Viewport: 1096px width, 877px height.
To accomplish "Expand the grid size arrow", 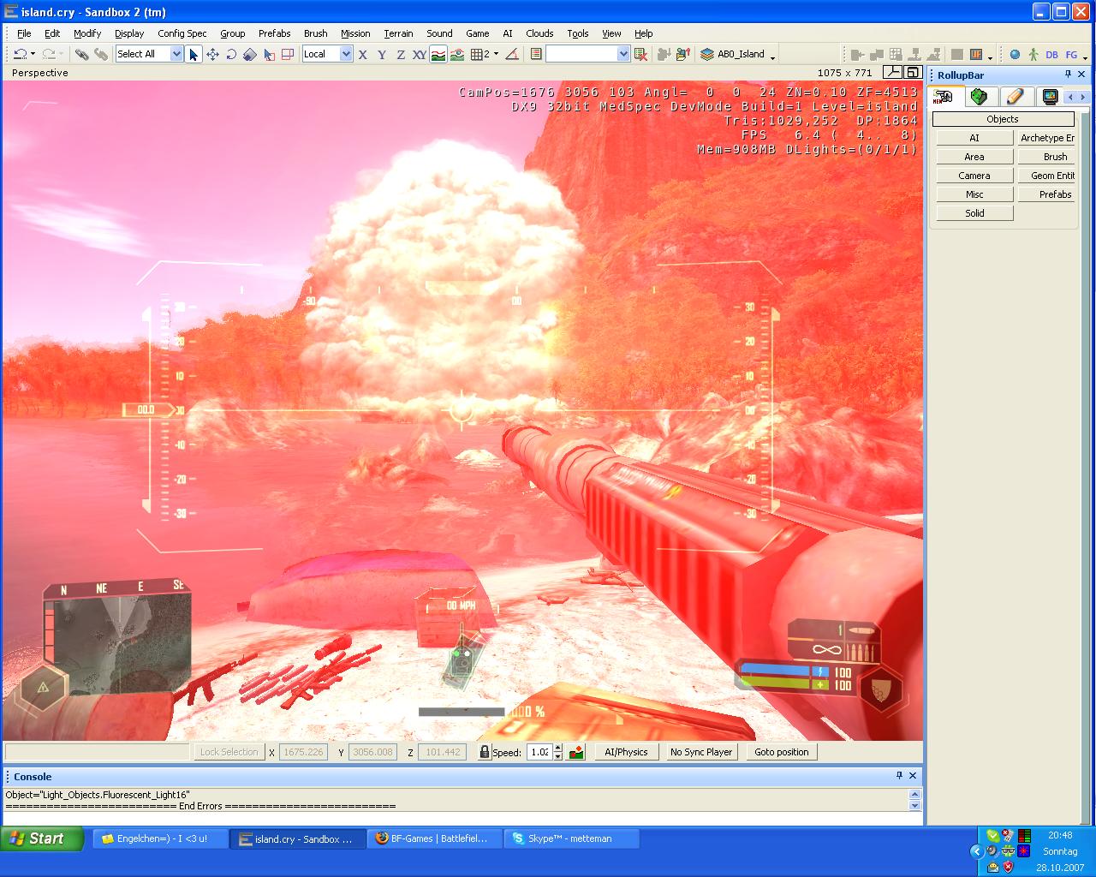I will click(496, 54).
